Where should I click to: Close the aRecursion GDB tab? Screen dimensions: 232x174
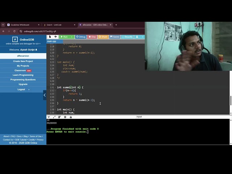tap(111, 25)
